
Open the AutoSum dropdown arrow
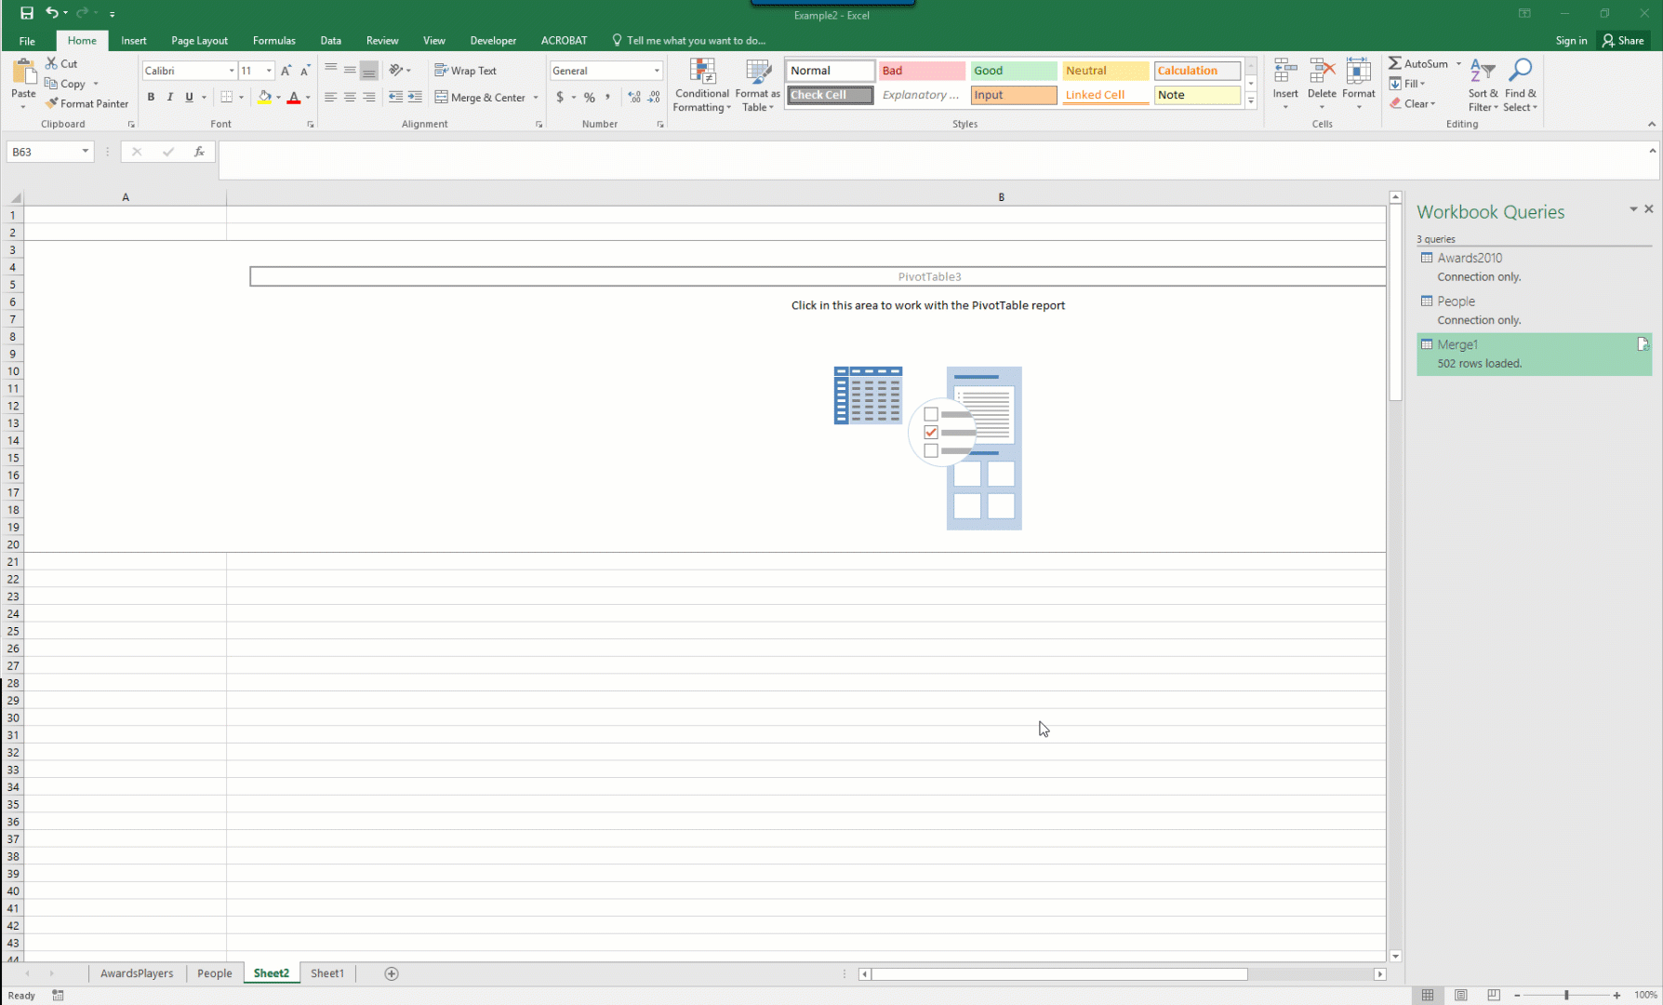click(1459, 63)
